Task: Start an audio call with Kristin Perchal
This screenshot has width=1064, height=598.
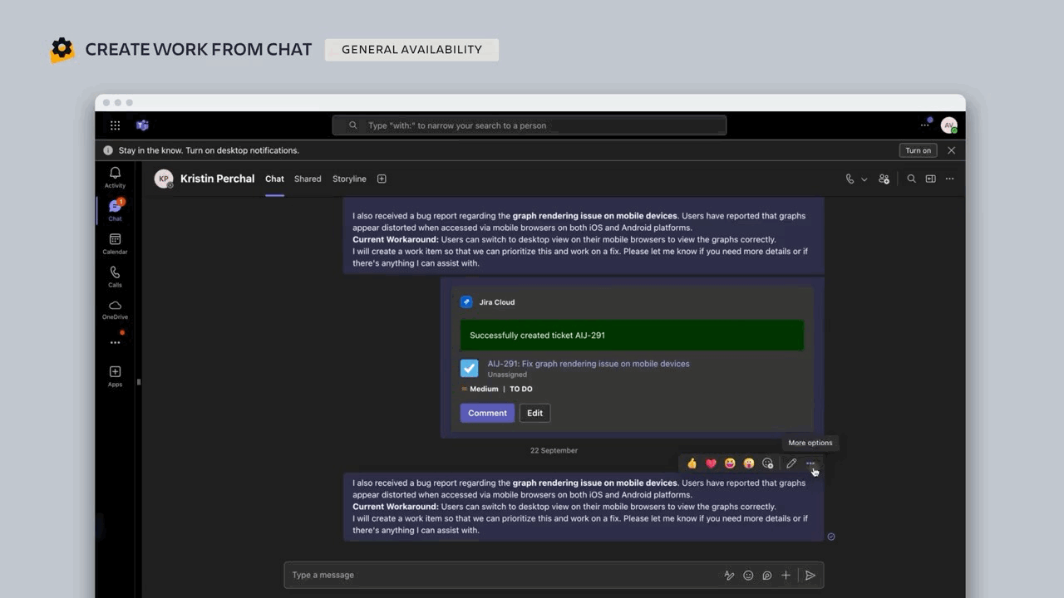Action: click(850, 179)
